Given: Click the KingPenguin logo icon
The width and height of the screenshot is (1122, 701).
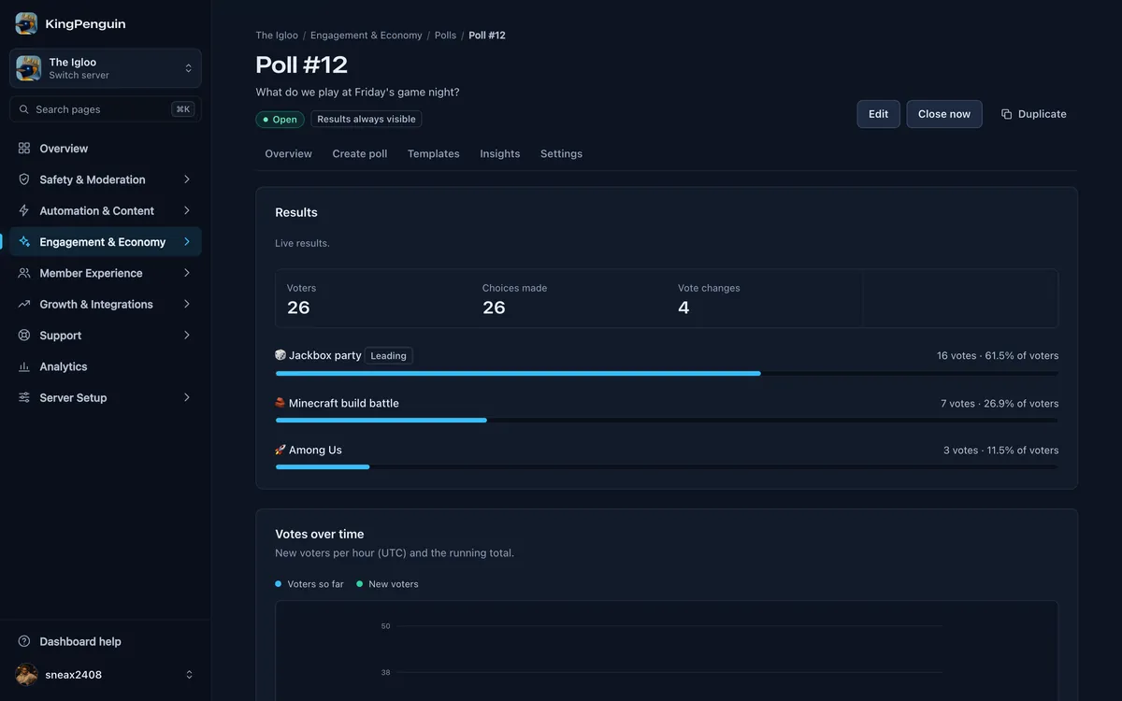Looking at the screenshot, I should [x=26, y=23].
